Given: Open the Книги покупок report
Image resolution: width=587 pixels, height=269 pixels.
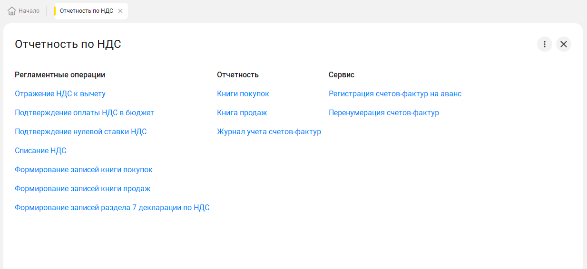Looking at the screenshot, I should (x=243, y=94).
